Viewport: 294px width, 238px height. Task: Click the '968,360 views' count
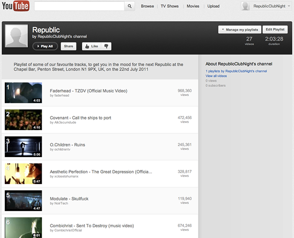click(185, 92)
